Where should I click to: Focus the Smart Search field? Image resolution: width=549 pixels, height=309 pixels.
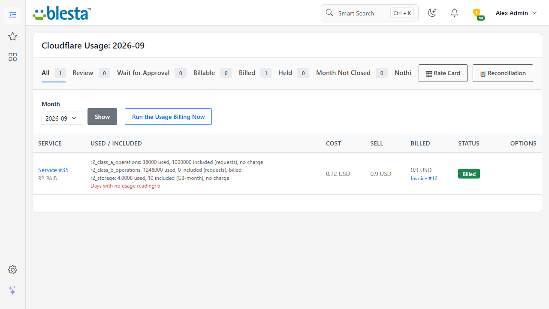pyautogui.click(x=370, y=13)
